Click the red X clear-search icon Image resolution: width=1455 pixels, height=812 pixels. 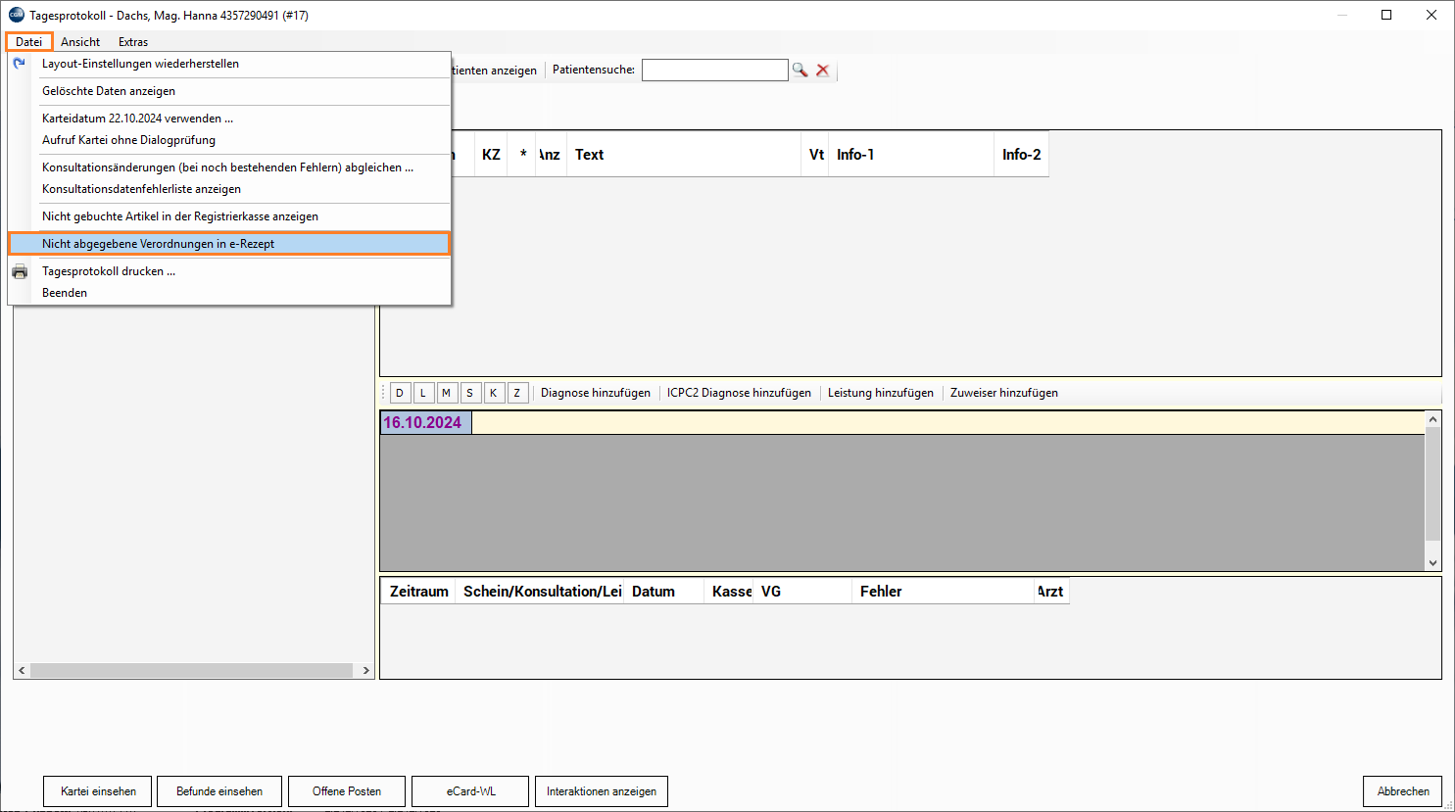coord(823,70)
